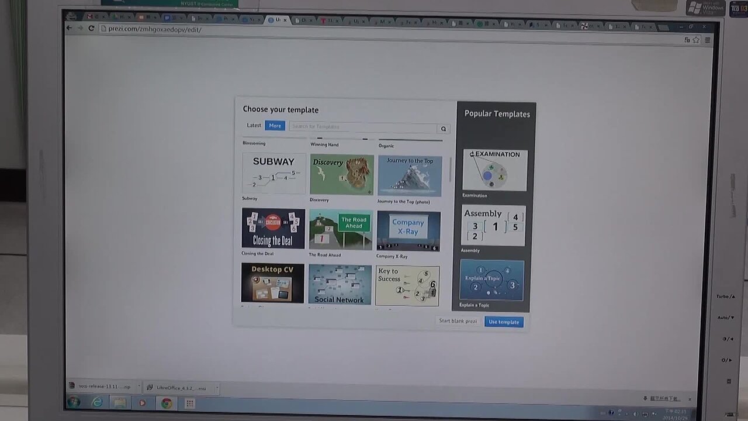The height and width of the screenshot is (421, 748).
Task: Go forward with the browser forward arrow
Action: 80,27
